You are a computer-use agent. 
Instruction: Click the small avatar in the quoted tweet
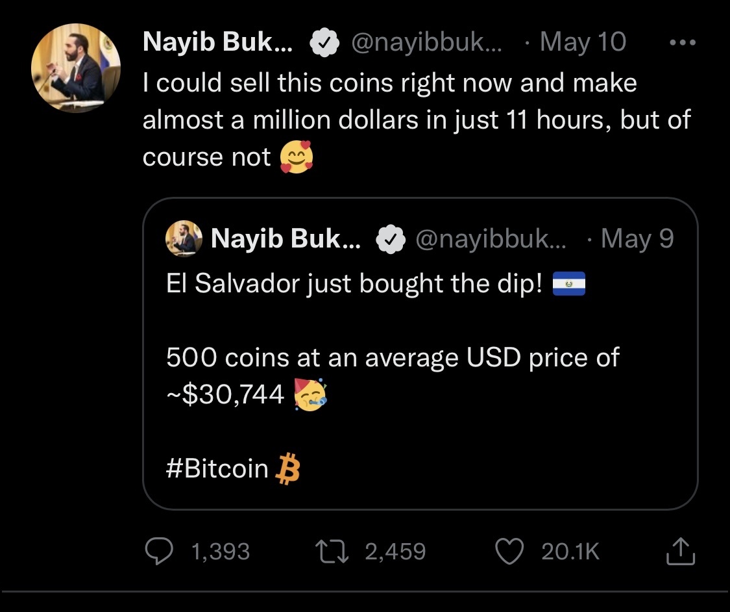(x=184, y=238)
